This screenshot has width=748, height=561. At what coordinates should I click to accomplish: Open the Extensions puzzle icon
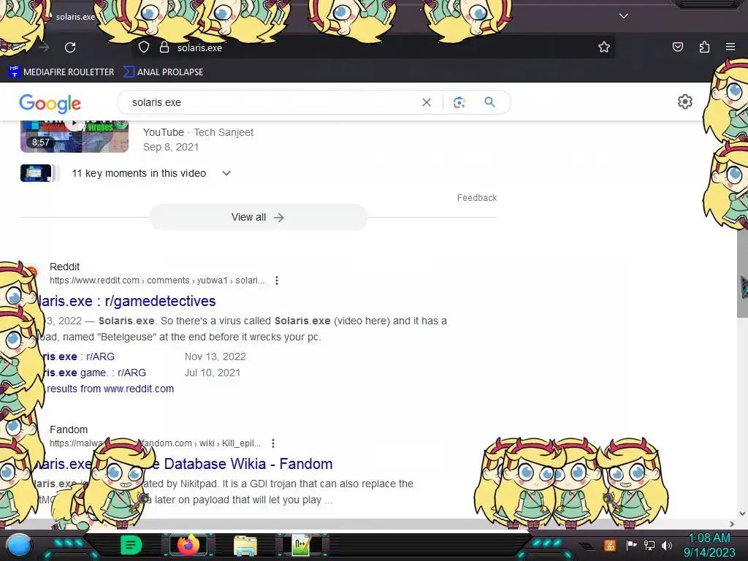click(x=704, y=47)
